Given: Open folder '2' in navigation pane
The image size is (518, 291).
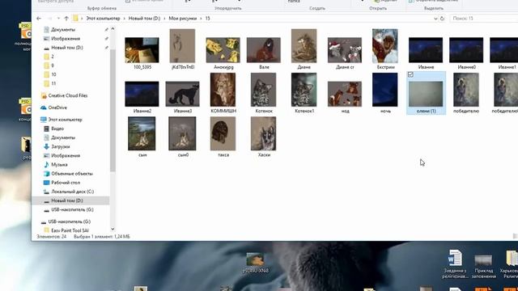Looking at the screenshot, I should [52, 57].
